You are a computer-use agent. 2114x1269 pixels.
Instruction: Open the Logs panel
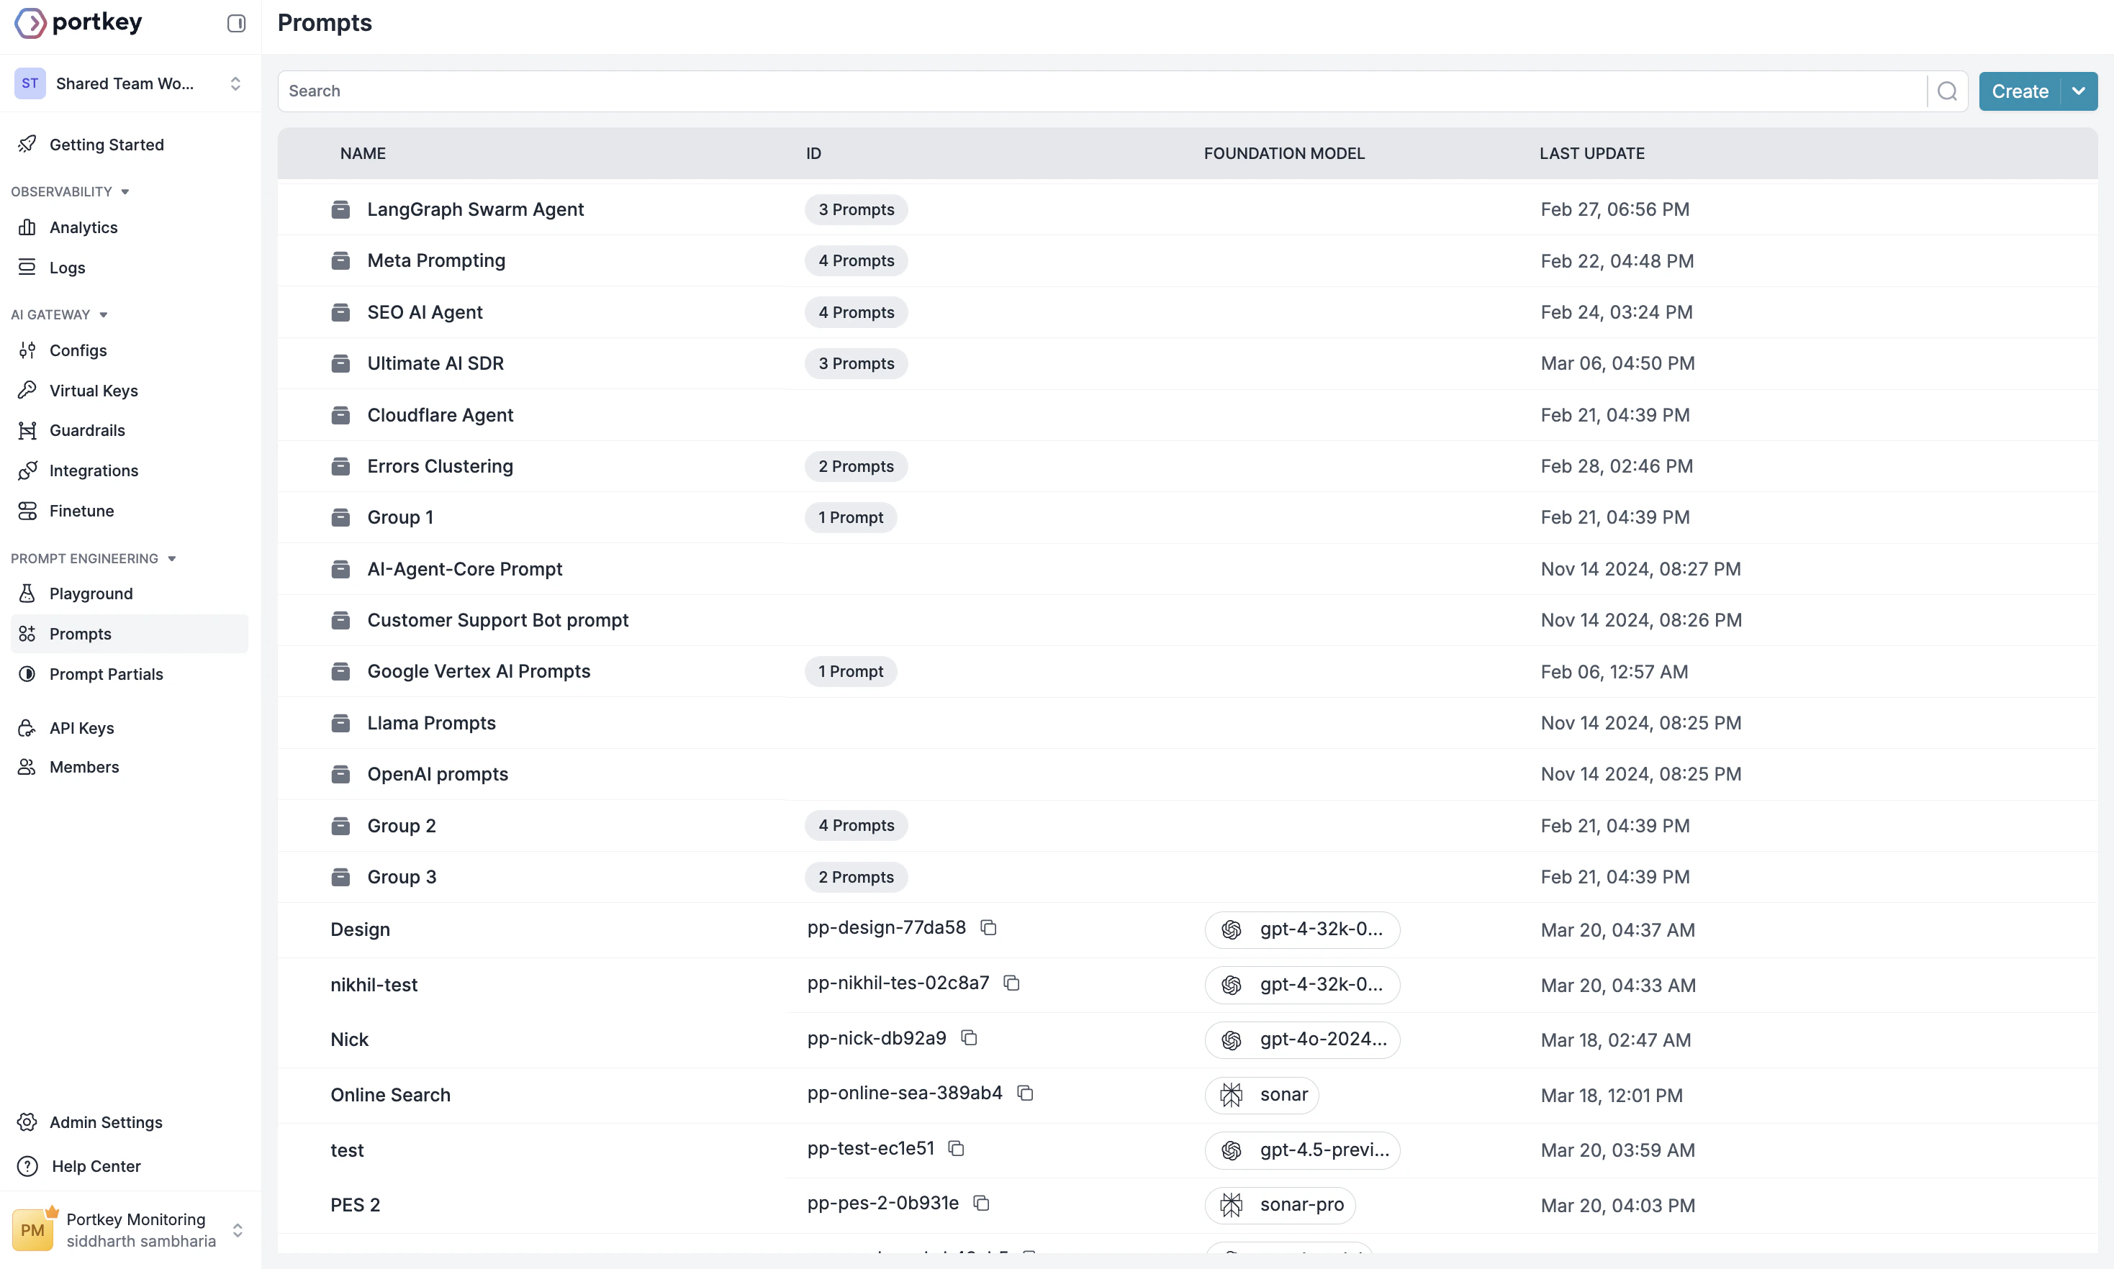point(68,267)
